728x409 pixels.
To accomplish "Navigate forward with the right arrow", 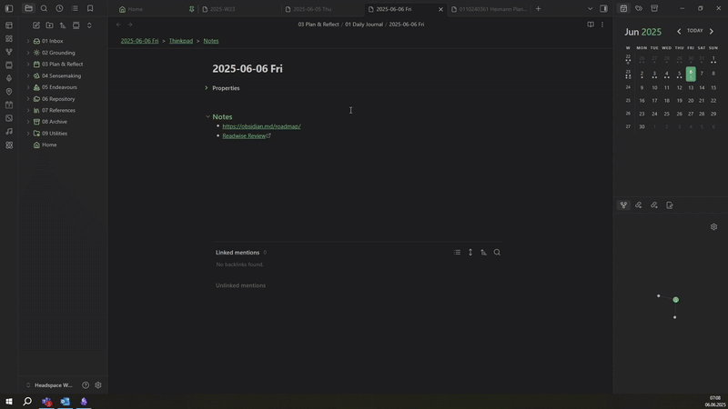I will click(130, 25).
